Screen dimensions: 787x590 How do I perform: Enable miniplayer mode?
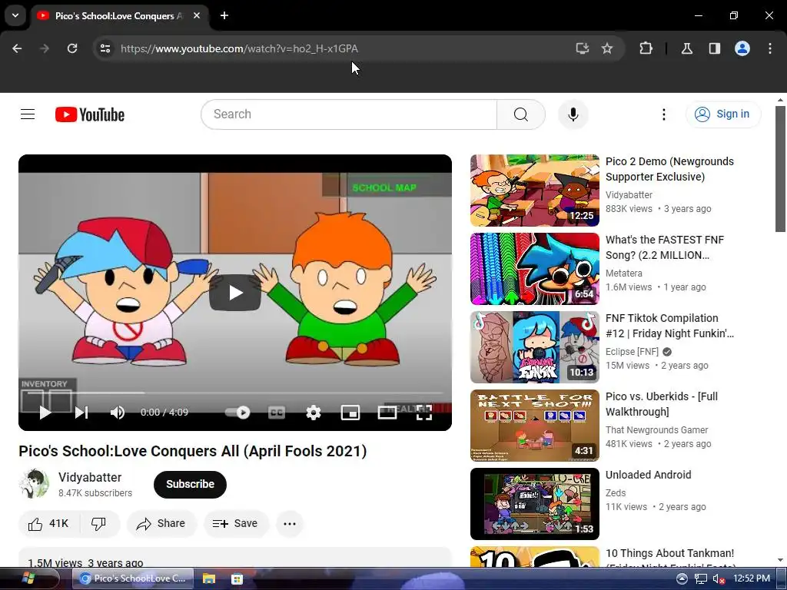pyautogui.click(x=350, y=413)
